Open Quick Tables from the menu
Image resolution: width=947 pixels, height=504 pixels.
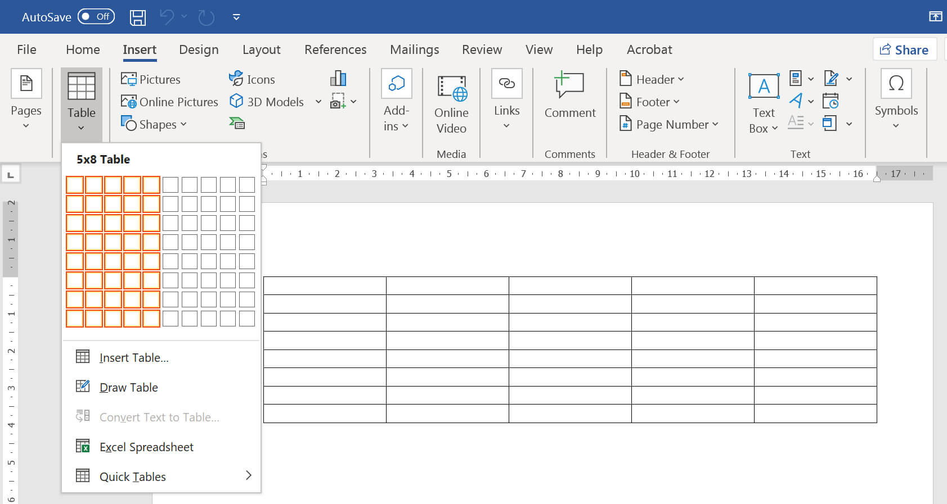pos(161,476)
